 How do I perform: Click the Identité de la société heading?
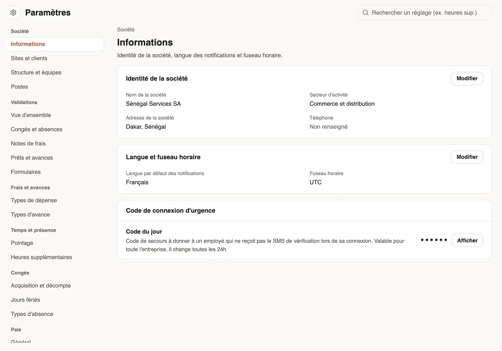pos(157,79)
